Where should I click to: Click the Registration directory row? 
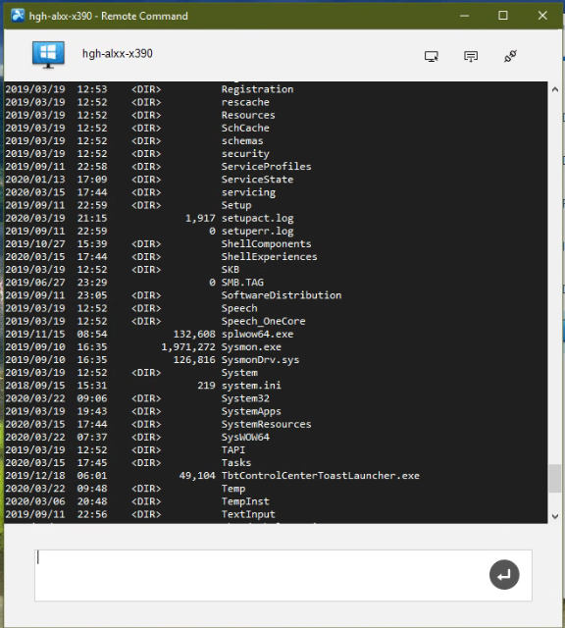[276, 89]
